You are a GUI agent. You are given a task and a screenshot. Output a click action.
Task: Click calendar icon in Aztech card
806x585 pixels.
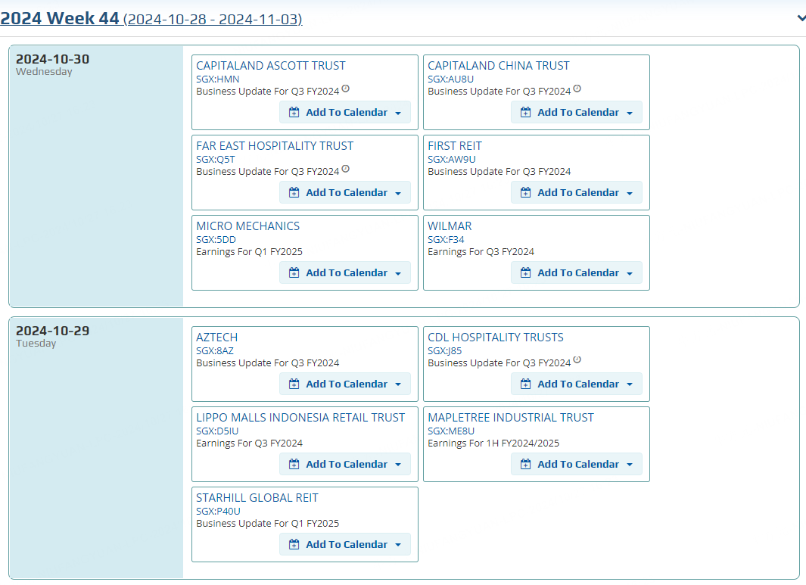point(294,384)
